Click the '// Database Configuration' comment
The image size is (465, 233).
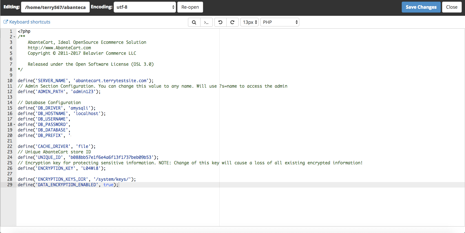49,102
